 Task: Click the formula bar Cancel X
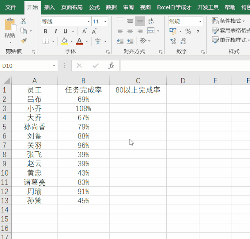pos(79,66)
